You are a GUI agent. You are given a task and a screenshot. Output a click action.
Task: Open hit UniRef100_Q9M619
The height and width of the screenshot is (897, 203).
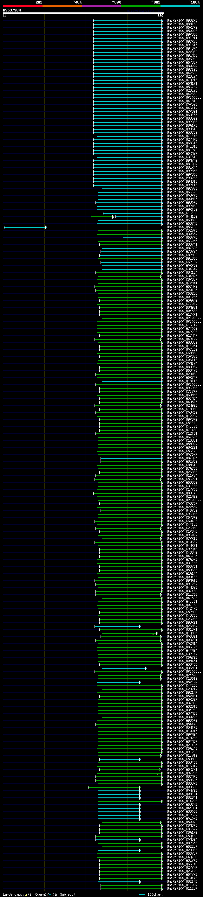182,129
